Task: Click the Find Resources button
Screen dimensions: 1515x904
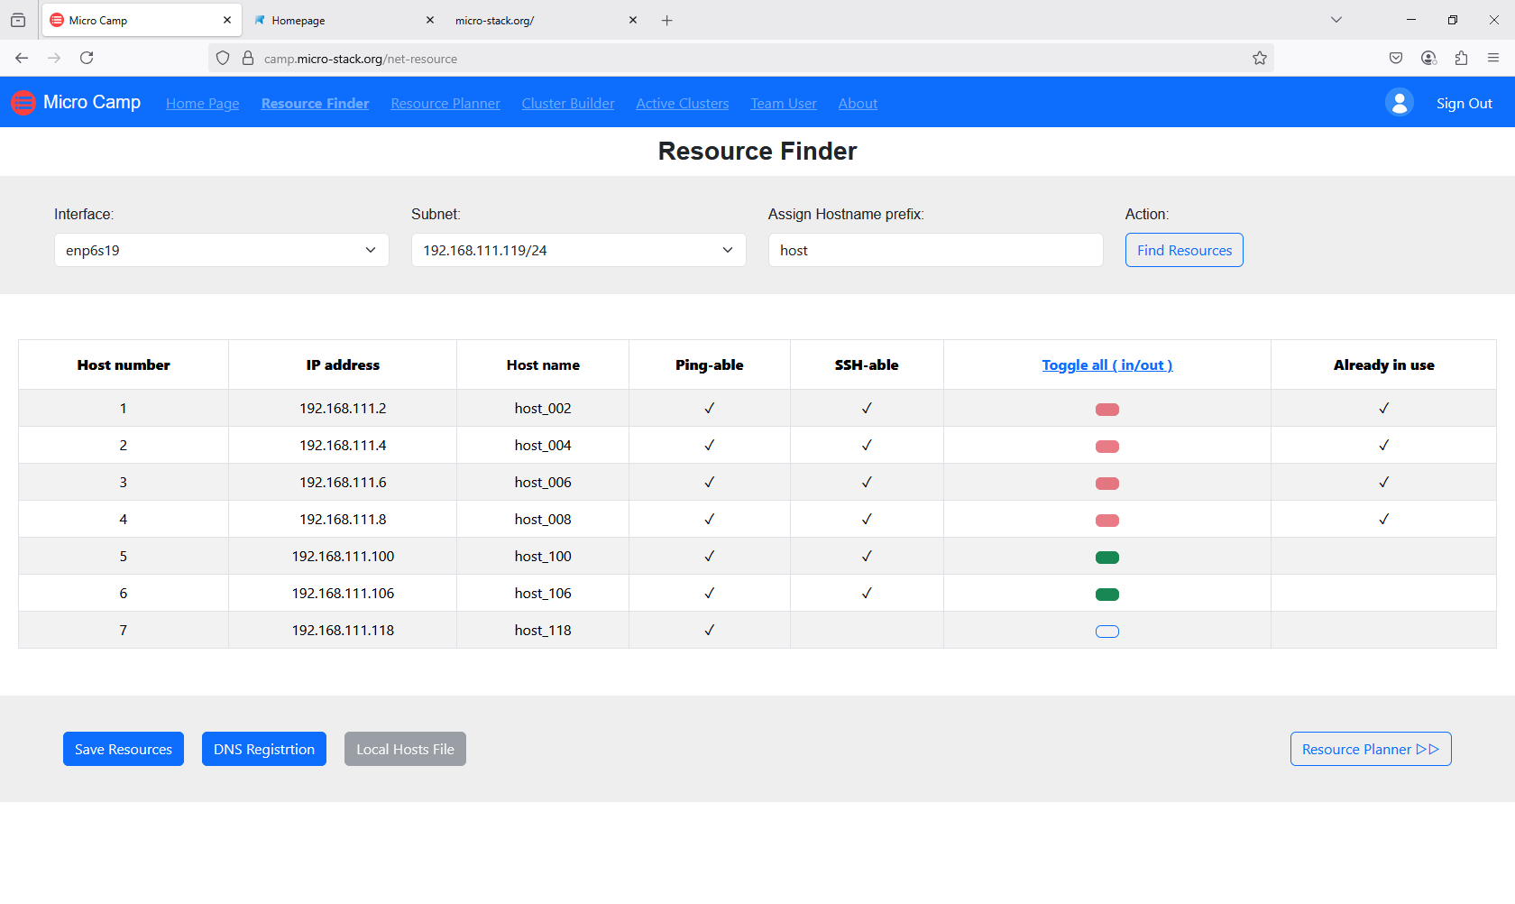Action: (x=1184, y=250)
